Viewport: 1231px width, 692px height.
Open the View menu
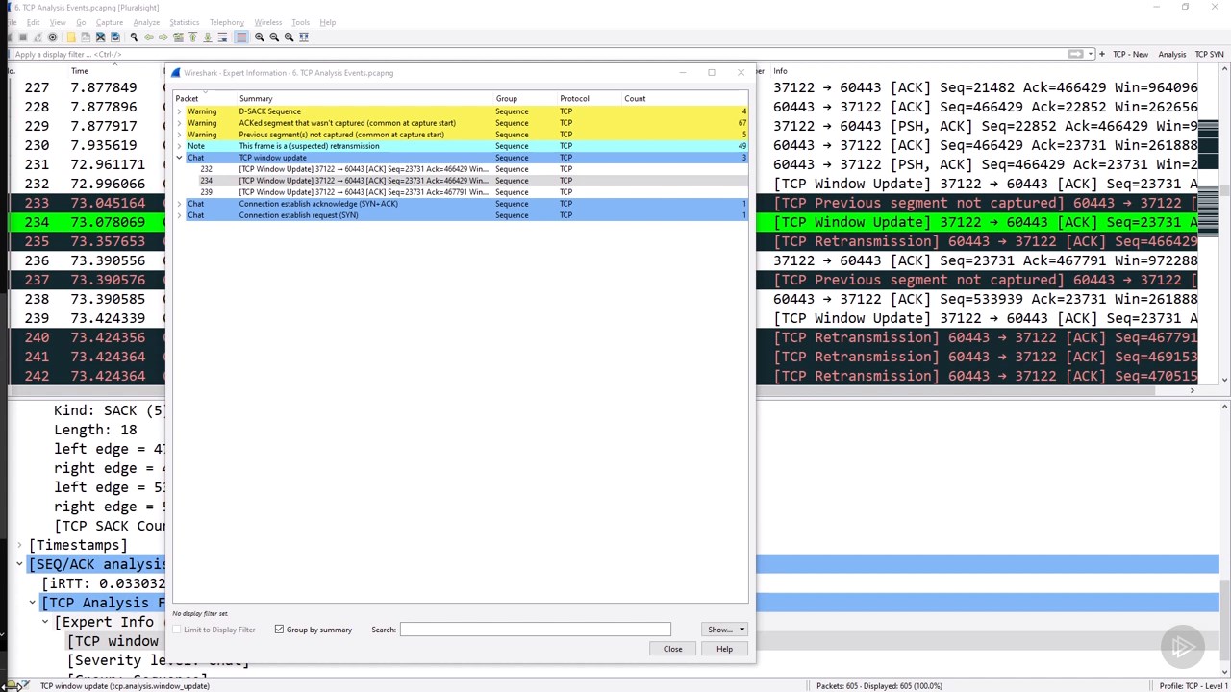[x=58, y=22]
